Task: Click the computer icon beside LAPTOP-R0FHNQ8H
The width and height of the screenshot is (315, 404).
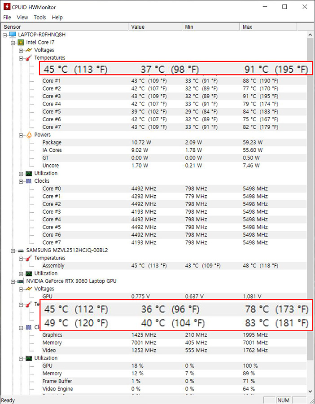Action: pyautogui.click(x=13, y=35)
